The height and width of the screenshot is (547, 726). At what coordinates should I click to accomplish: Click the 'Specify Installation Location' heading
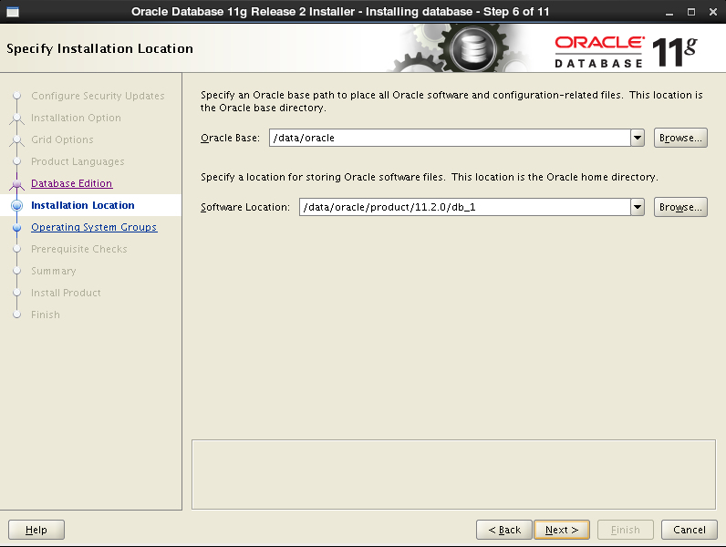point(100,48)
